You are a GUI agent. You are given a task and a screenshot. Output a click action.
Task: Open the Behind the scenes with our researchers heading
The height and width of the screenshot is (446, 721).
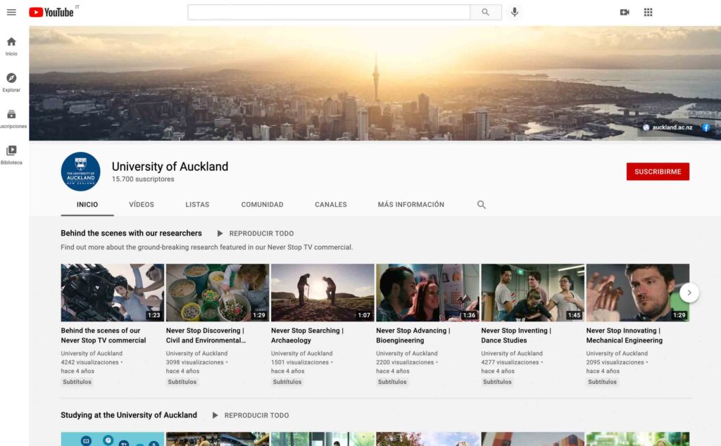point(131,234)
